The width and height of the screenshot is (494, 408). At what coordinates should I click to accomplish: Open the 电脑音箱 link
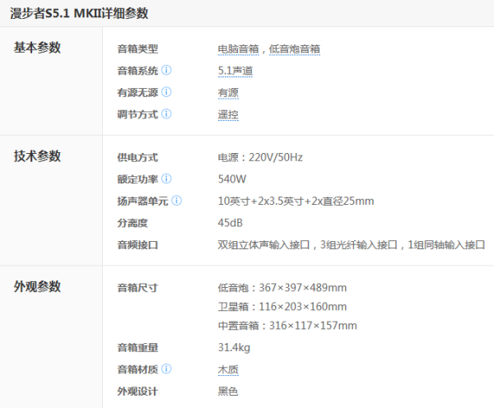[238, 49]
